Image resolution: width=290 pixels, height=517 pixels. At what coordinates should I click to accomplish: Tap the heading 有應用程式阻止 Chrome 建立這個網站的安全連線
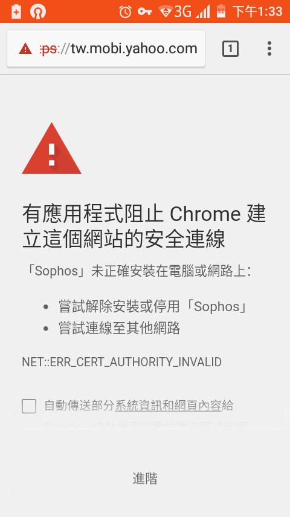(x=144, y=226)
